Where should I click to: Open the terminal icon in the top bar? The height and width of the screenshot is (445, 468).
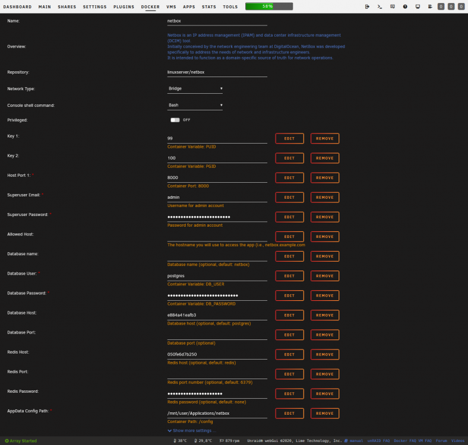point(380,7)
